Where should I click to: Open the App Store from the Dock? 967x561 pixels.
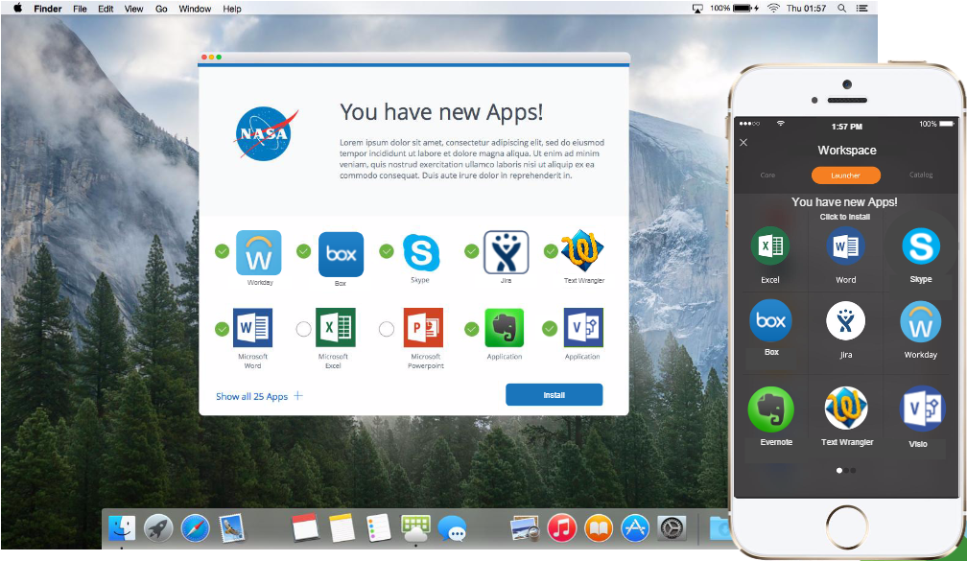[635, 528]
